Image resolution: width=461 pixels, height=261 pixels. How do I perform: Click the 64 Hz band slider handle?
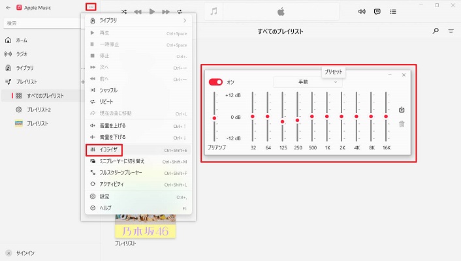tap(268, 116)
